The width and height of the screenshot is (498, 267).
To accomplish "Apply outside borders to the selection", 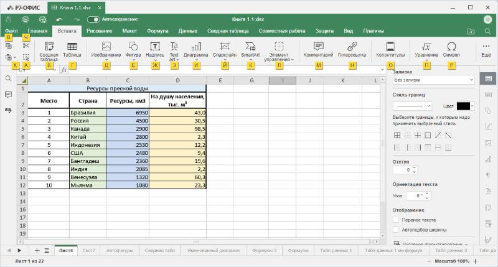I will (428, 136).
